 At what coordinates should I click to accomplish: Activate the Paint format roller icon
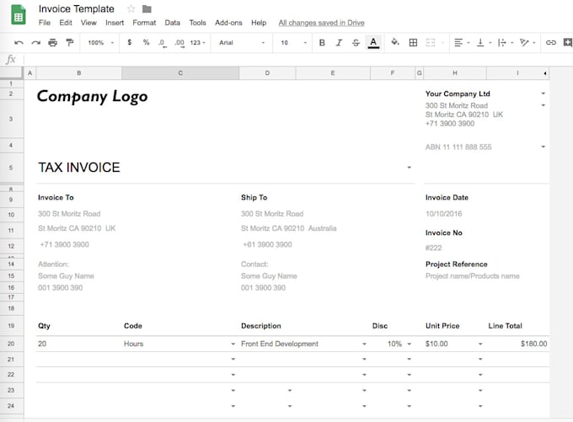(x=69, y=43)
